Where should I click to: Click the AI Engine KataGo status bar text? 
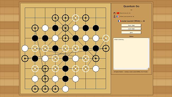coord(131,72)
